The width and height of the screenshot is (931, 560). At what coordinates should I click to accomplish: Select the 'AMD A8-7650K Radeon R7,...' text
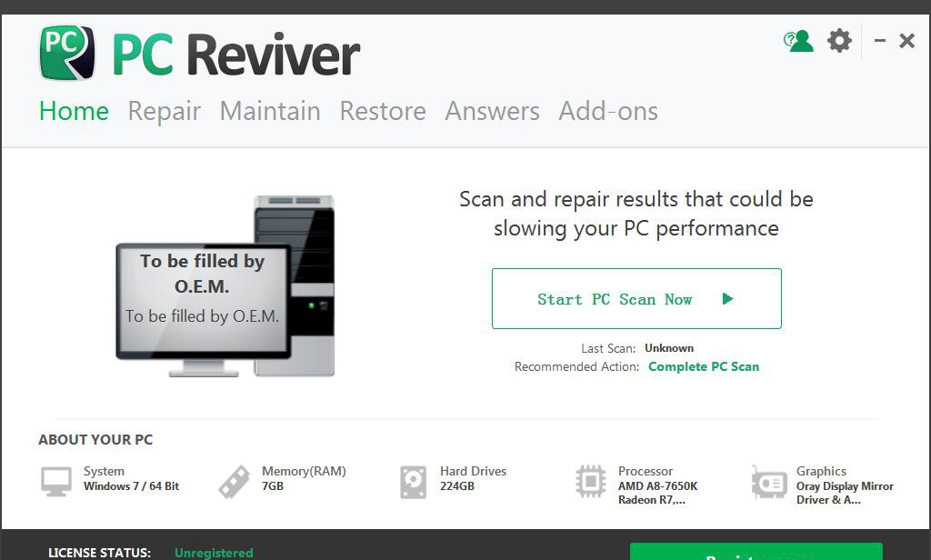click(x=658, y=493)
